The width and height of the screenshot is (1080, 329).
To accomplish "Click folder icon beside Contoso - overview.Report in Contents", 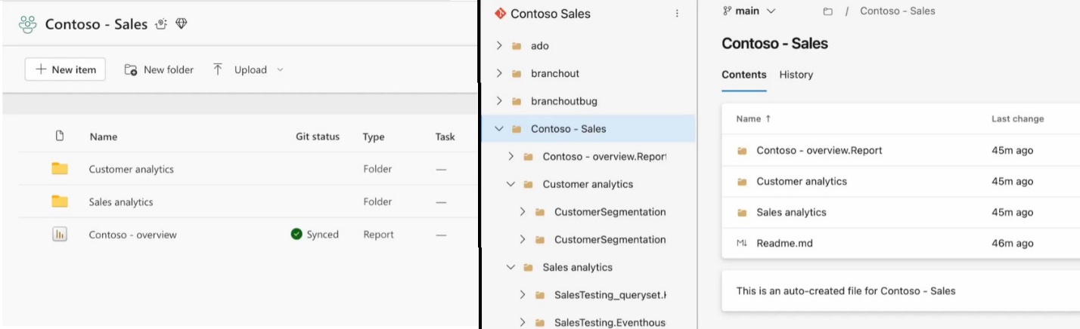I will 742,150.
